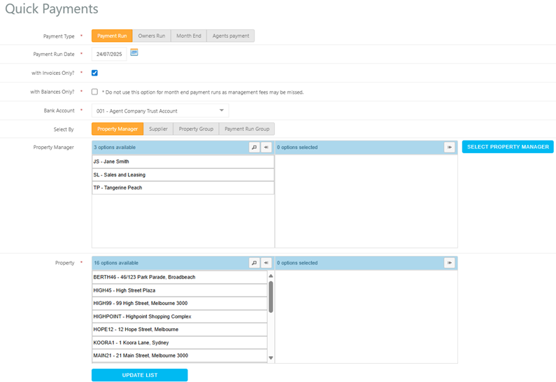Select by Supplier
The width and height of the screenshot is (556, 382).
click(x=158, y=129)
